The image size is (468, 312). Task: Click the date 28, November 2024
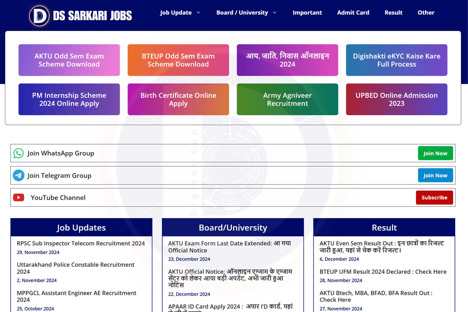click(341, 280)
